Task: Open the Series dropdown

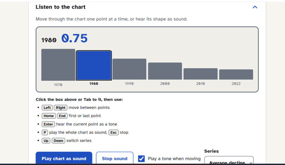Action: point(229,160)
